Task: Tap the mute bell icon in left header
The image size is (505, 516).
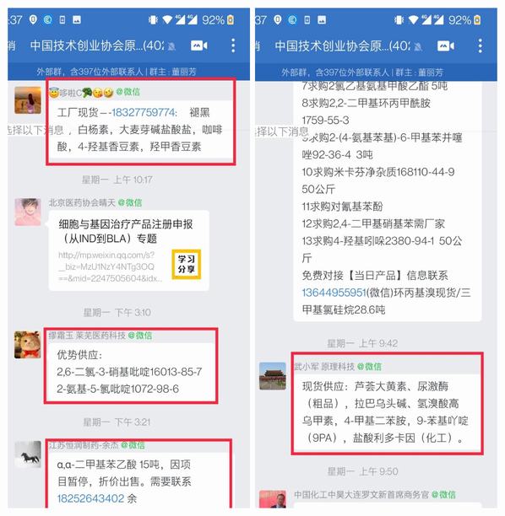Action: click(x=171, y=46)
